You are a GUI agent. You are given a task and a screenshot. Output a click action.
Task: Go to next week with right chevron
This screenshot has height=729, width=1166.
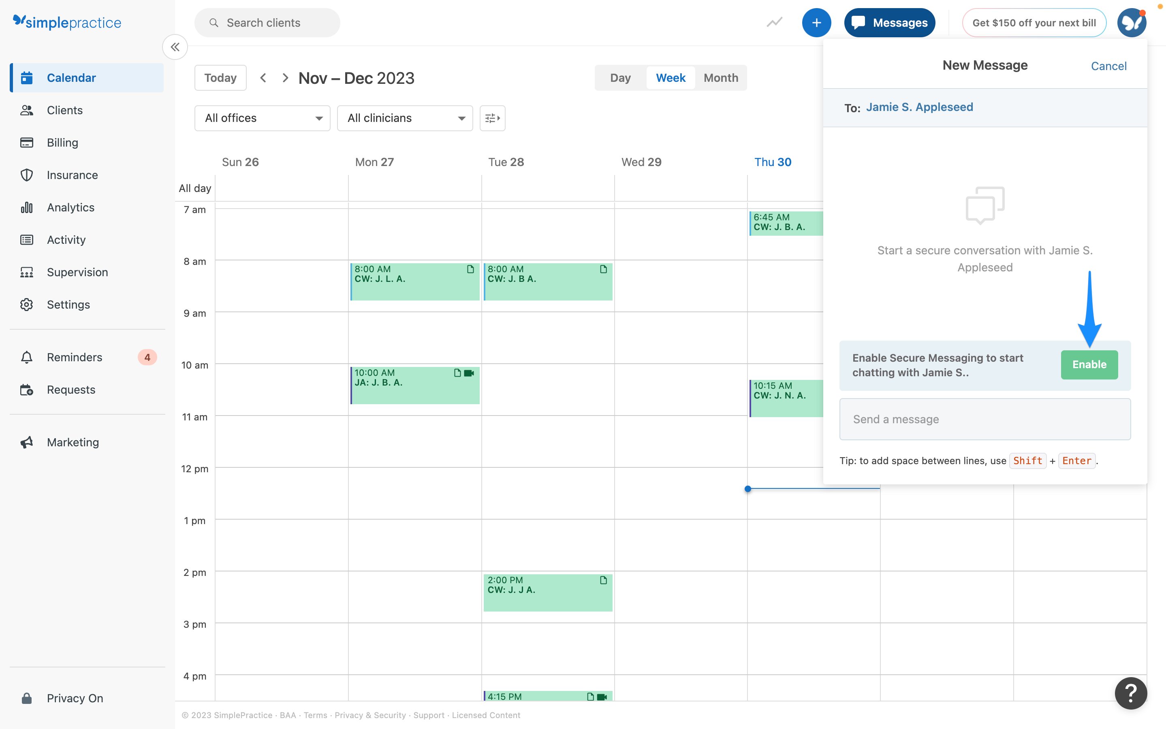(x=285, y=78)
